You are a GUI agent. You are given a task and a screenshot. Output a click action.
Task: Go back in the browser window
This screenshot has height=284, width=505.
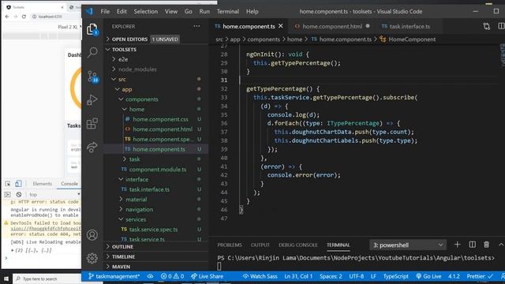tap(7, 17)
